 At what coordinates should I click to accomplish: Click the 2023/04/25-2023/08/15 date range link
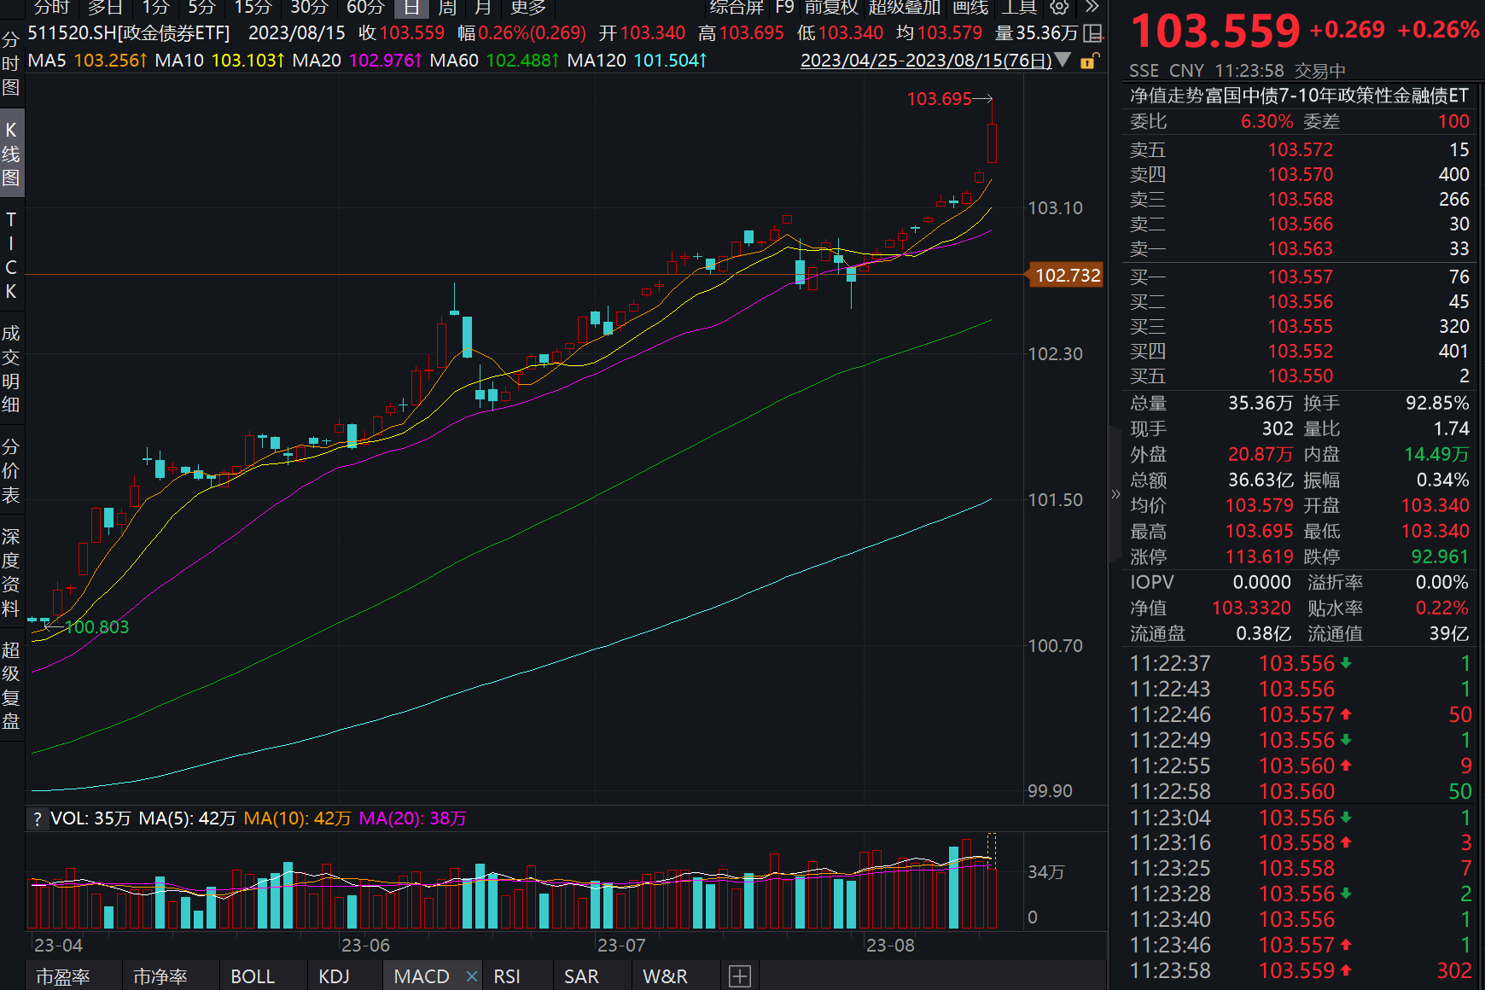pos(925,61)
